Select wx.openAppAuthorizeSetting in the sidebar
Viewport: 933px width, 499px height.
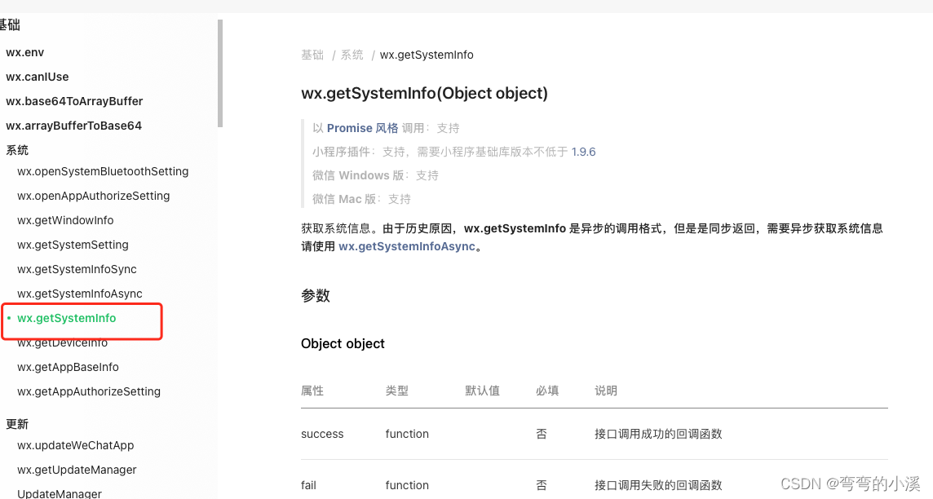coord(93,196)
